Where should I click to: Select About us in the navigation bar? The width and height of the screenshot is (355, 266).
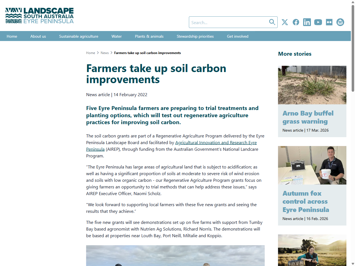coord(38,36)
